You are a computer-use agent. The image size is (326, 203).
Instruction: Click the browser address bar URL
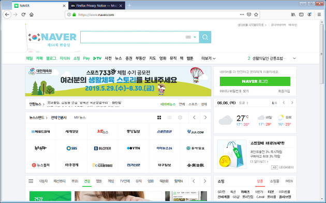[x=96, y=15]
